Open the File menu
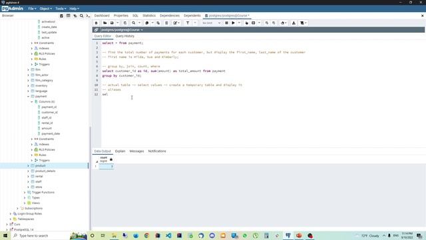Viewport: 426px width, 240px height. tap(32, 9)
